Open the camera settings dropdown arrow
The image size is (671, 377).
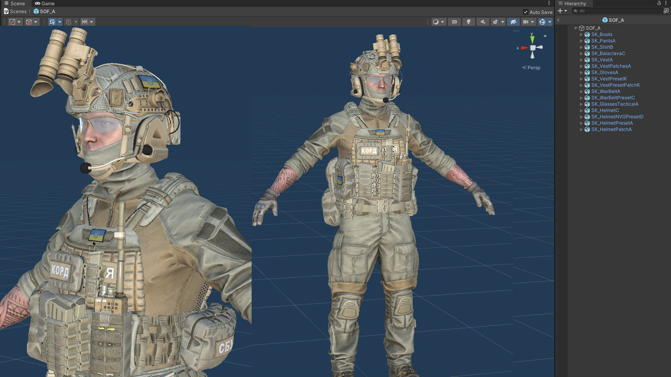[x=533, y=22]
